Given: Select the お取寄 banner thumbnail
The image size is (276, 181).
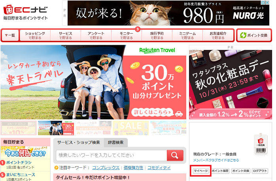Looking at the screenshot, I should 94,128.
